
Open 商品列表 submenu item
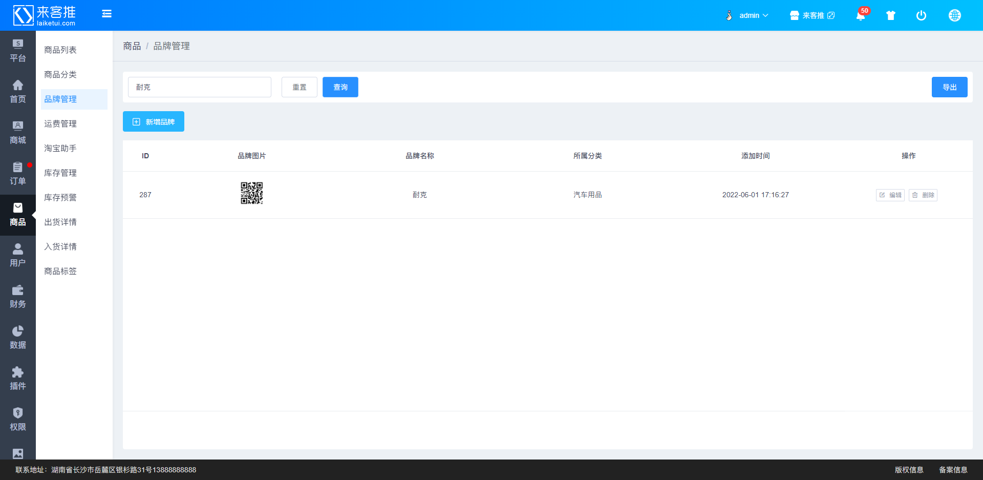coord(60,50)
